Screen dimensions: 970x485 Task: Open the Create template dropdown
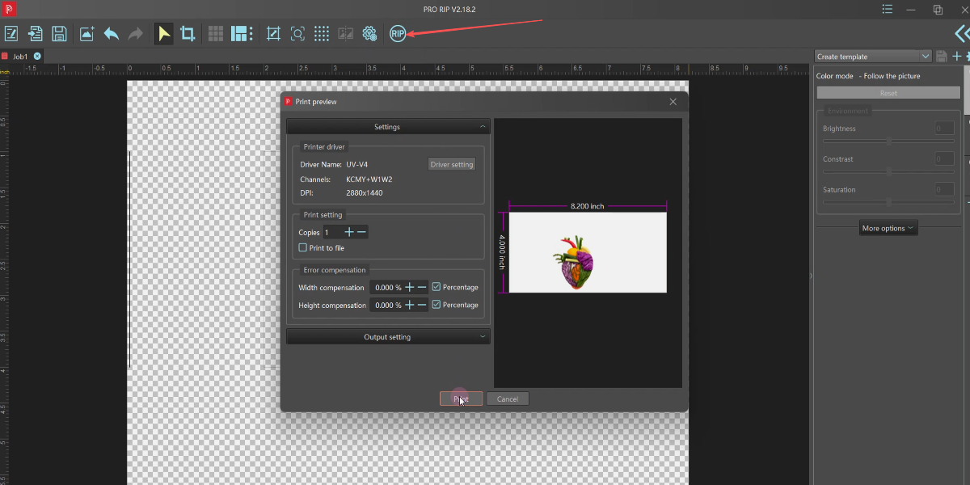click(x=873, y=57)
